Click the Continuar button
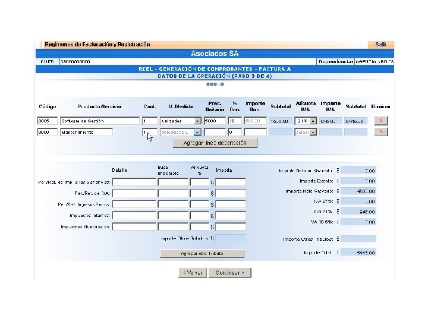 click(x=230, y=273)
